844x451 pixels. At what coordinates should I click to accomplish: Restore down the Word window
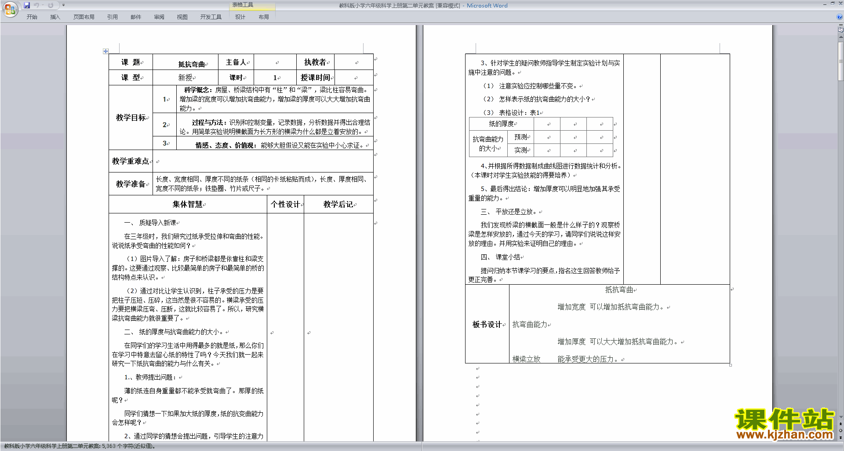pos(833,4)
